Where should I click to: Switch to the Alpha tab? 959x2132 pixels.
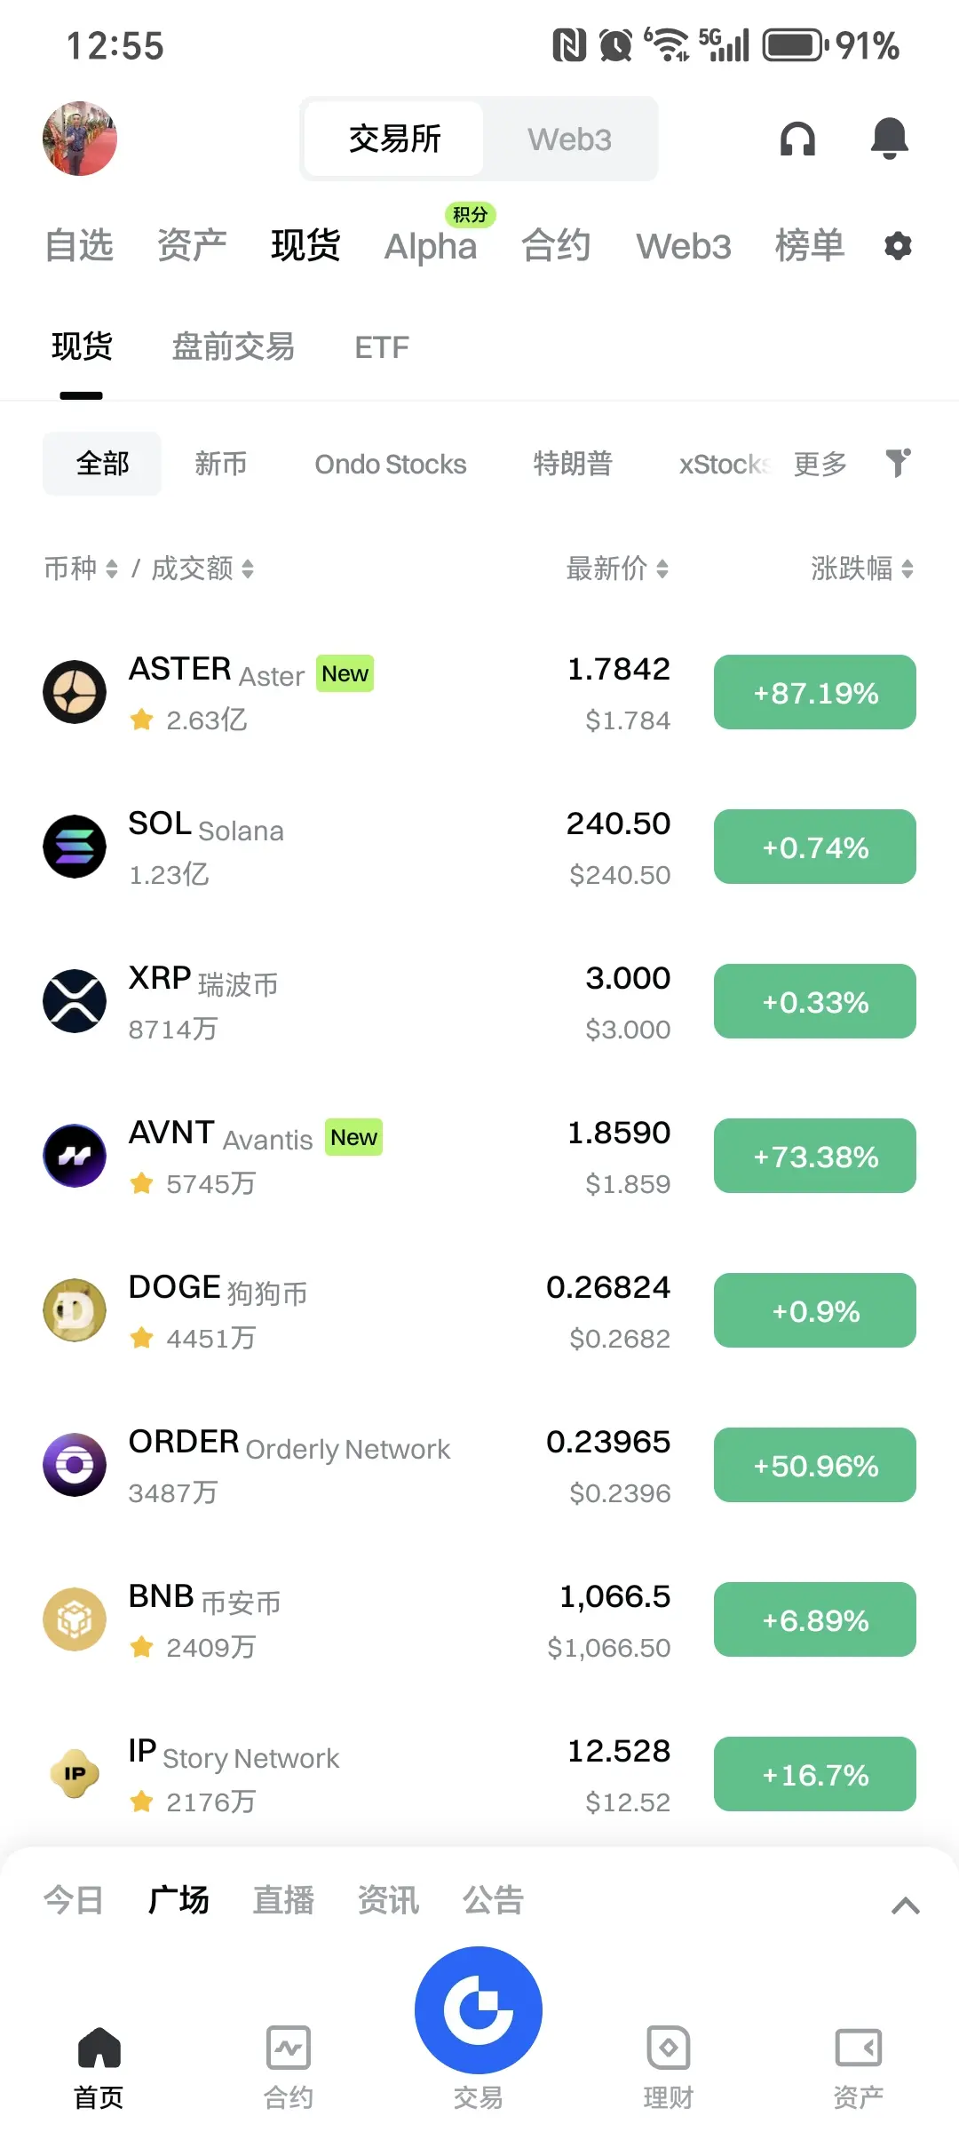pos(431,246)
